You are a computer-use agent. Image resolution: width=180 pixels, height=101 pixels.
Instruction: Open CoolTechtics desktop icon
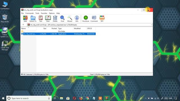pyautogui.click(x=5, y=6)
